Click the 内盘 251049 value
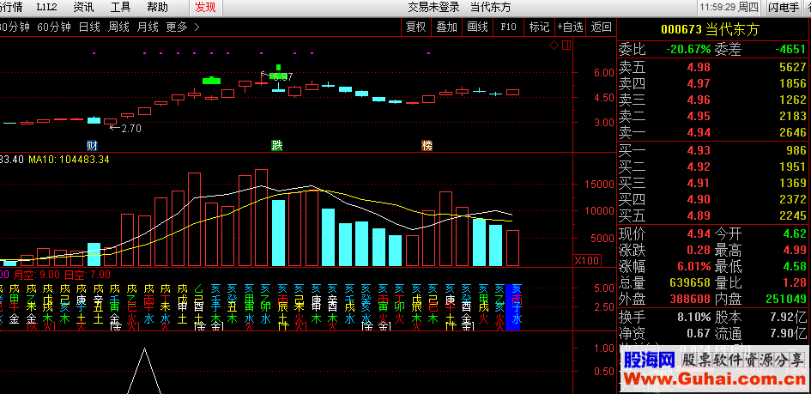 786,300
